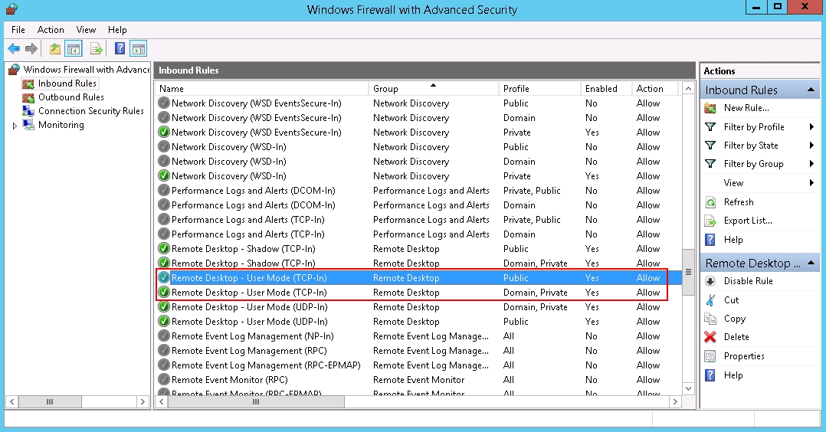Screen dimensions: 826x432
Task: Sort rules by the Group column header
Action: coord(434,89)
